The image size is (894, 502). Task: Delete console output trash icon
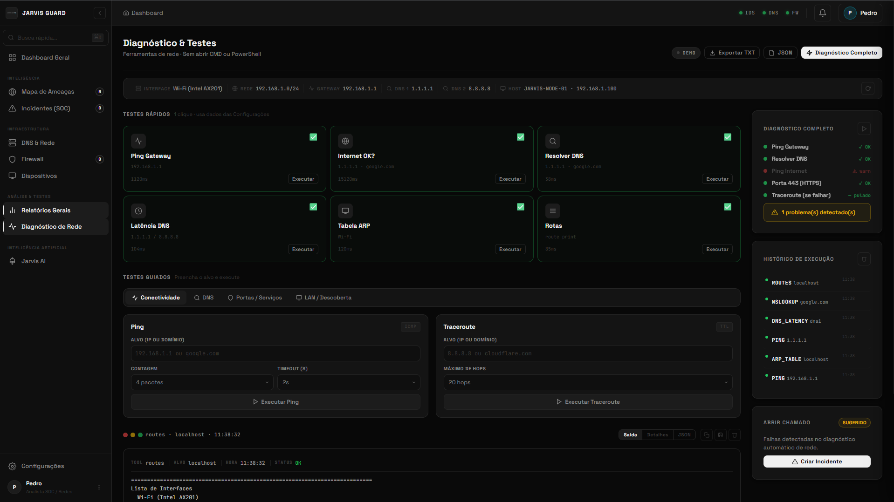(x=735, y=435)
